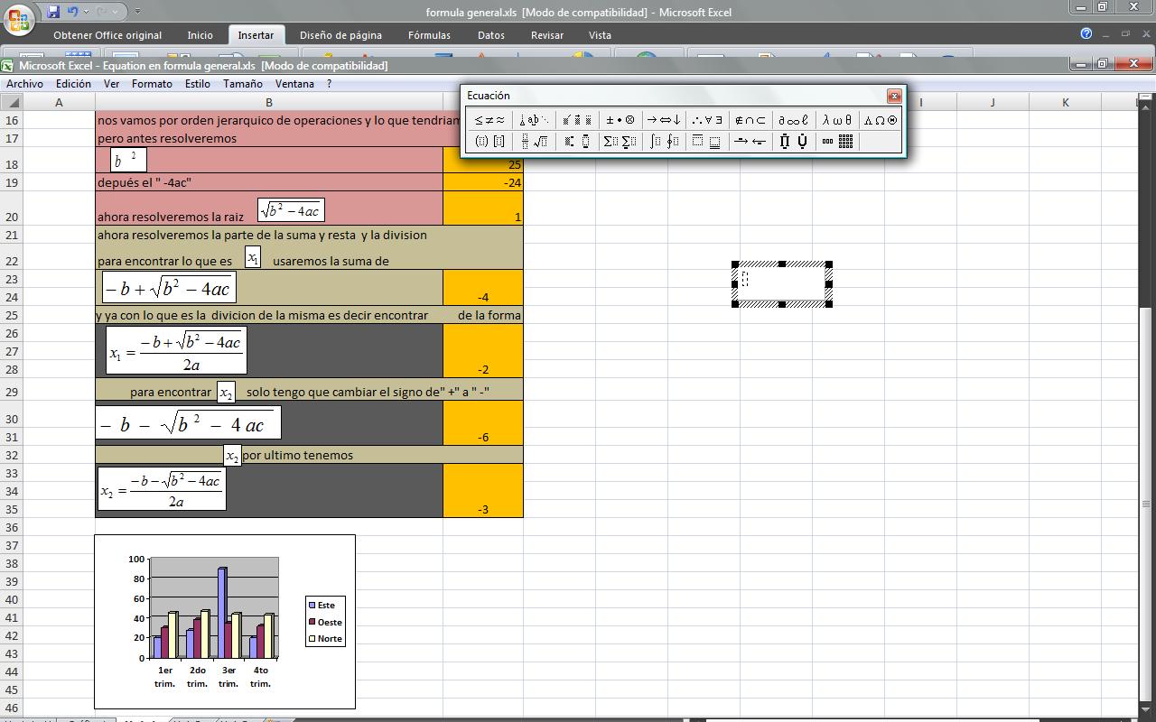Open the spaces and ellipses palette
Screen dimensions: 1156x722
point(534,120)
